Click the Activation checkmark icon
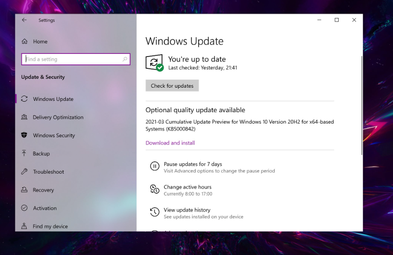Viewport: 393px width, 255px height. [x=24, y=208]
